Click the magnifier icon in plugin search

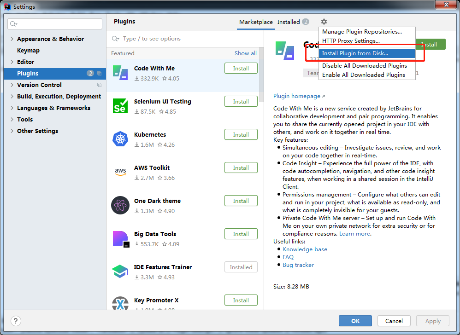tap(115, 39)
